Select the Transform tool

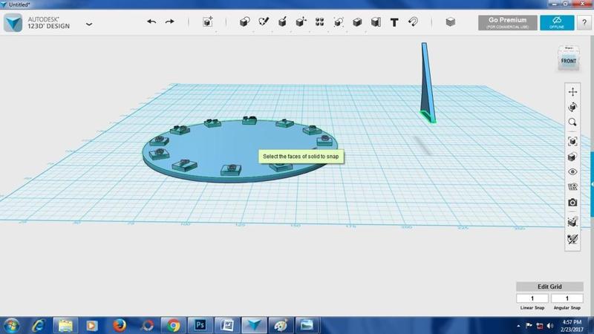pos(208,22)
